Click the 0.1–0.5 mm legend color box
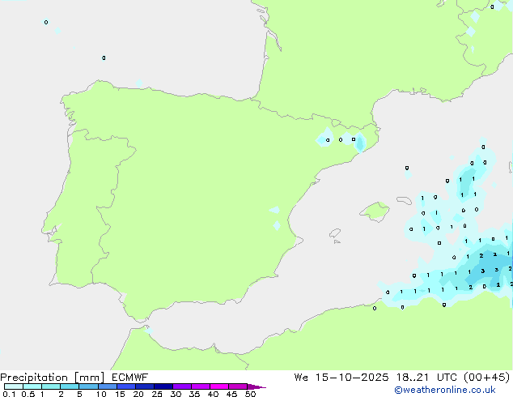Viewport: 513px width, 397px height. (14, 386)
